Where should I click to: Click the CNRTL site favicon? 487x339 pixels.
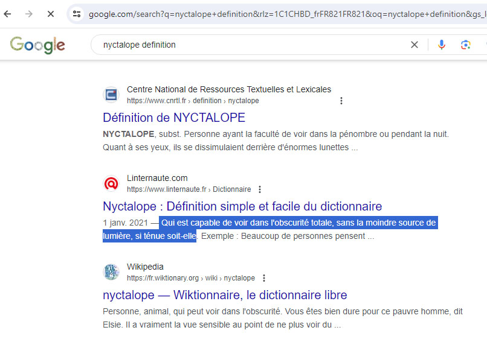(111, 95)
